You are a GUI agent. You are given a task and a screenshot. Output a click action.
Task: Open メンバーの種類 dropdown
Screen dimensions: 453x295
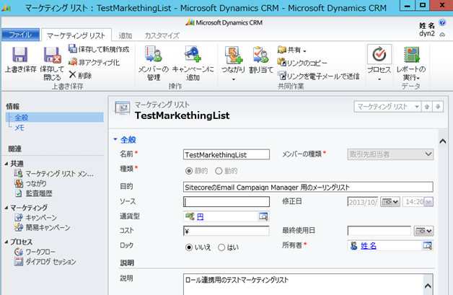point(390,154)
